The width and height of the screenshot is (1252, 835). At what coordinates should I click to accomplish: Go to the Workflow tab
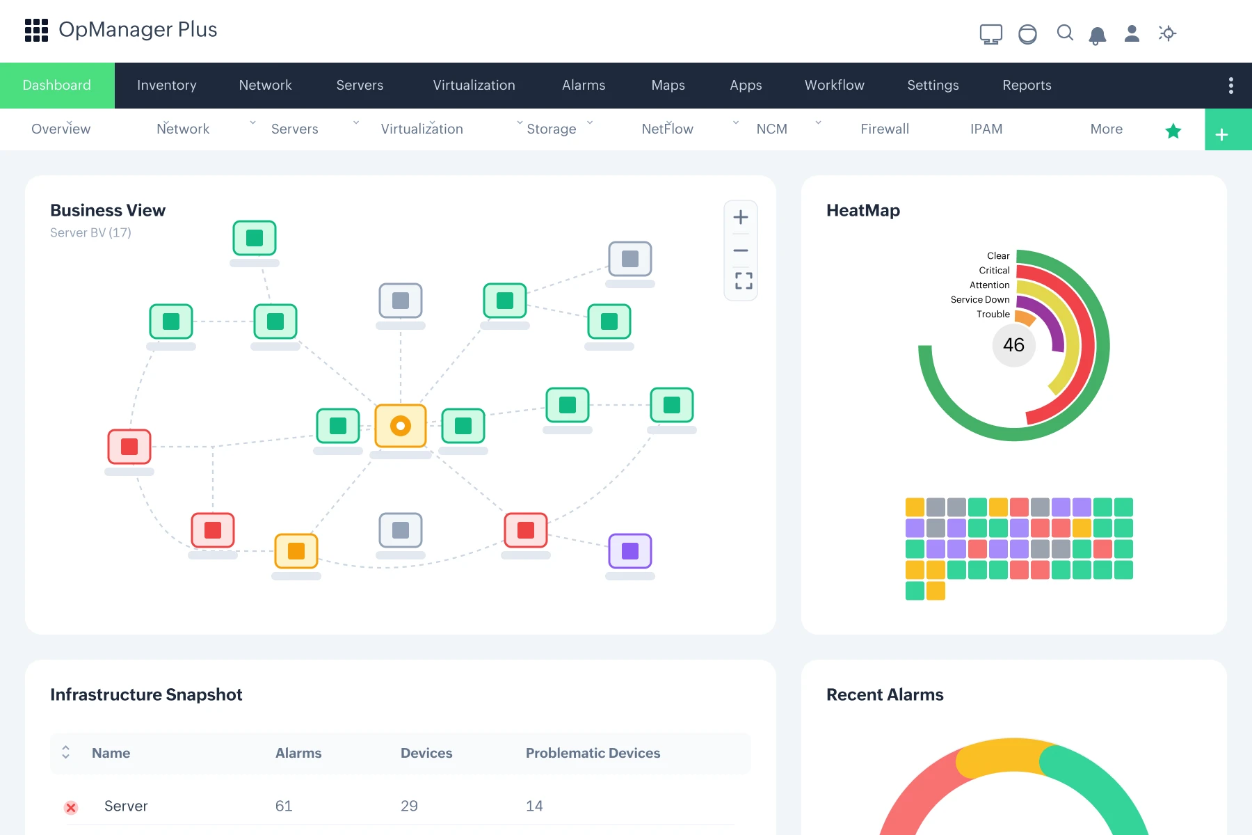[835, 86]
